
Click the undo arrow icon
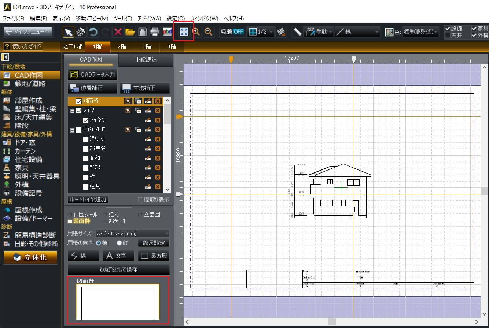(x=93, y=32)
